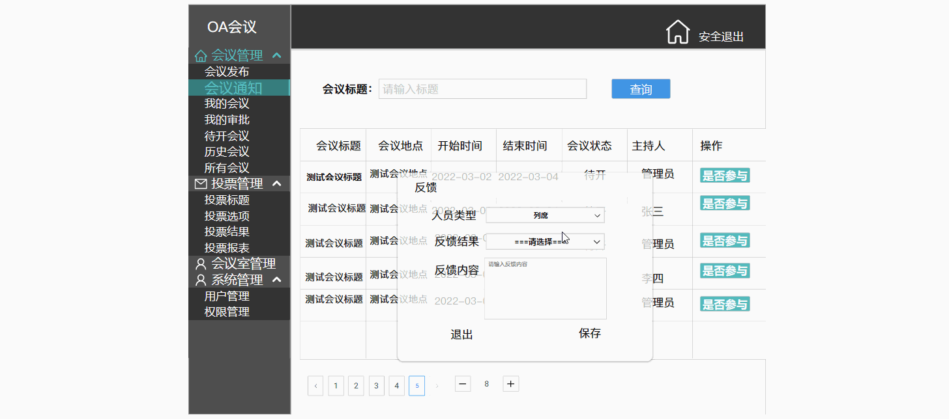This screenshot has height=419, width=949.
Task: Open 投票选项 in sidebar
Action: pyautogui.click(x=227, y=216)
